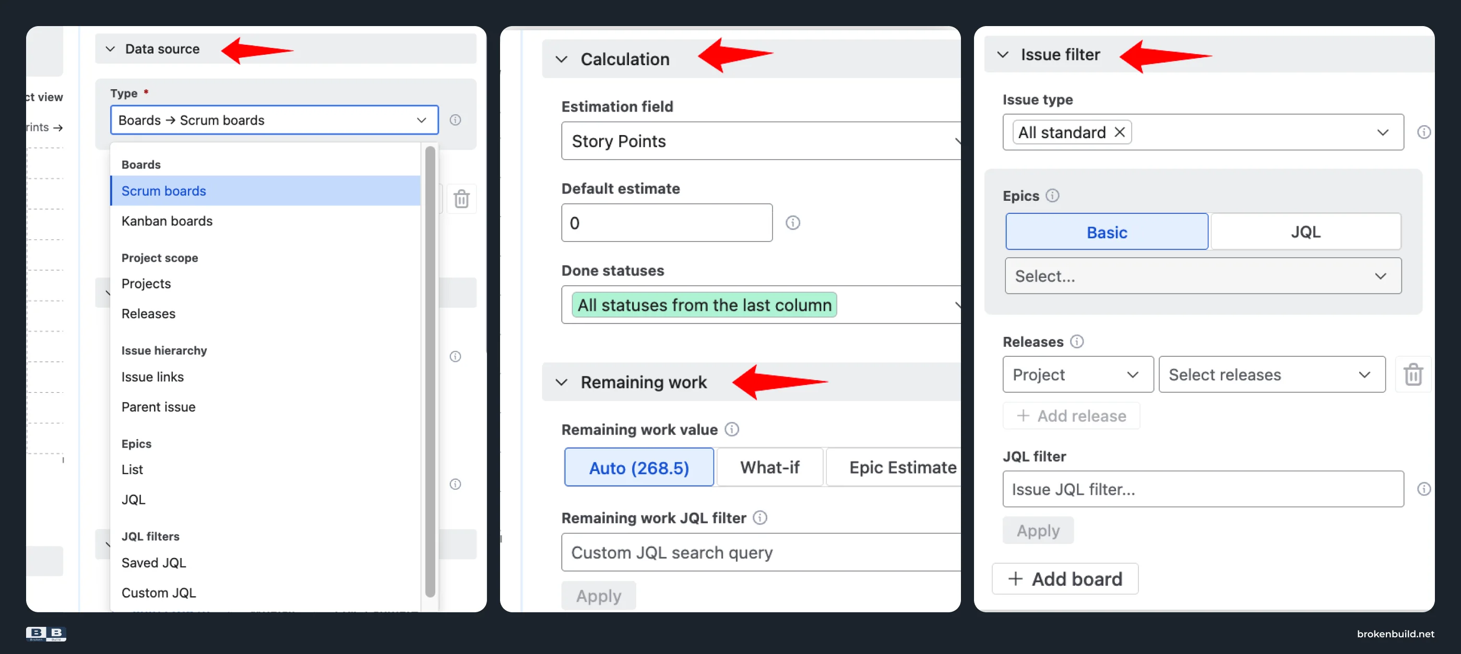The width and height of the screenshot is (1461, 654).
Task: Click info icon next to Remaining work value
Action: click(x=732, y=430)
